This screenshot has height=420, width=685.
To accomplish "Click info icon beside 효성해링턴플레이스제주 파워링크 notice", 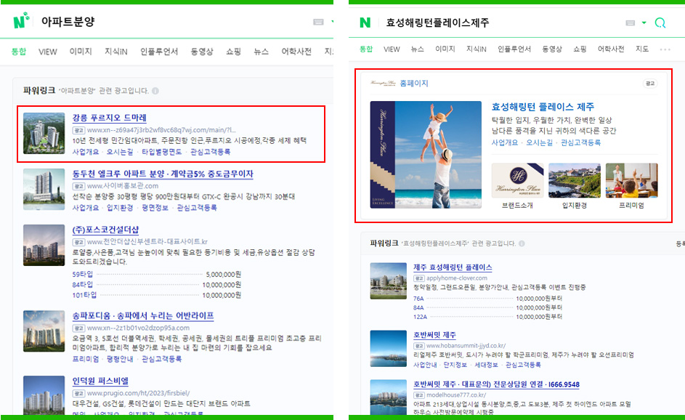I will 522,243.
